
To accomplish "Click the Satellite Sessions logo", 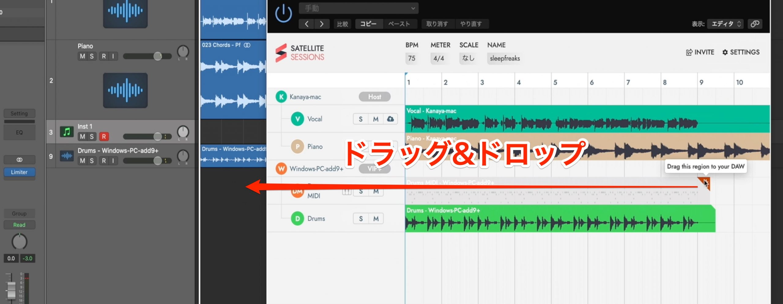I will pos(300,53).
